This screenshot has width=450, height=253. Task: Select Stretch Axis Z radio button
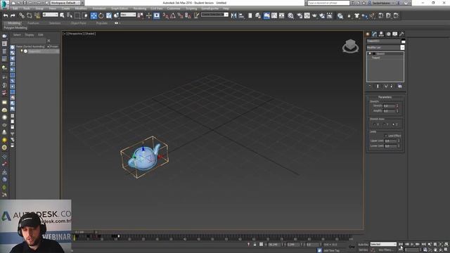tap(393, 124)
